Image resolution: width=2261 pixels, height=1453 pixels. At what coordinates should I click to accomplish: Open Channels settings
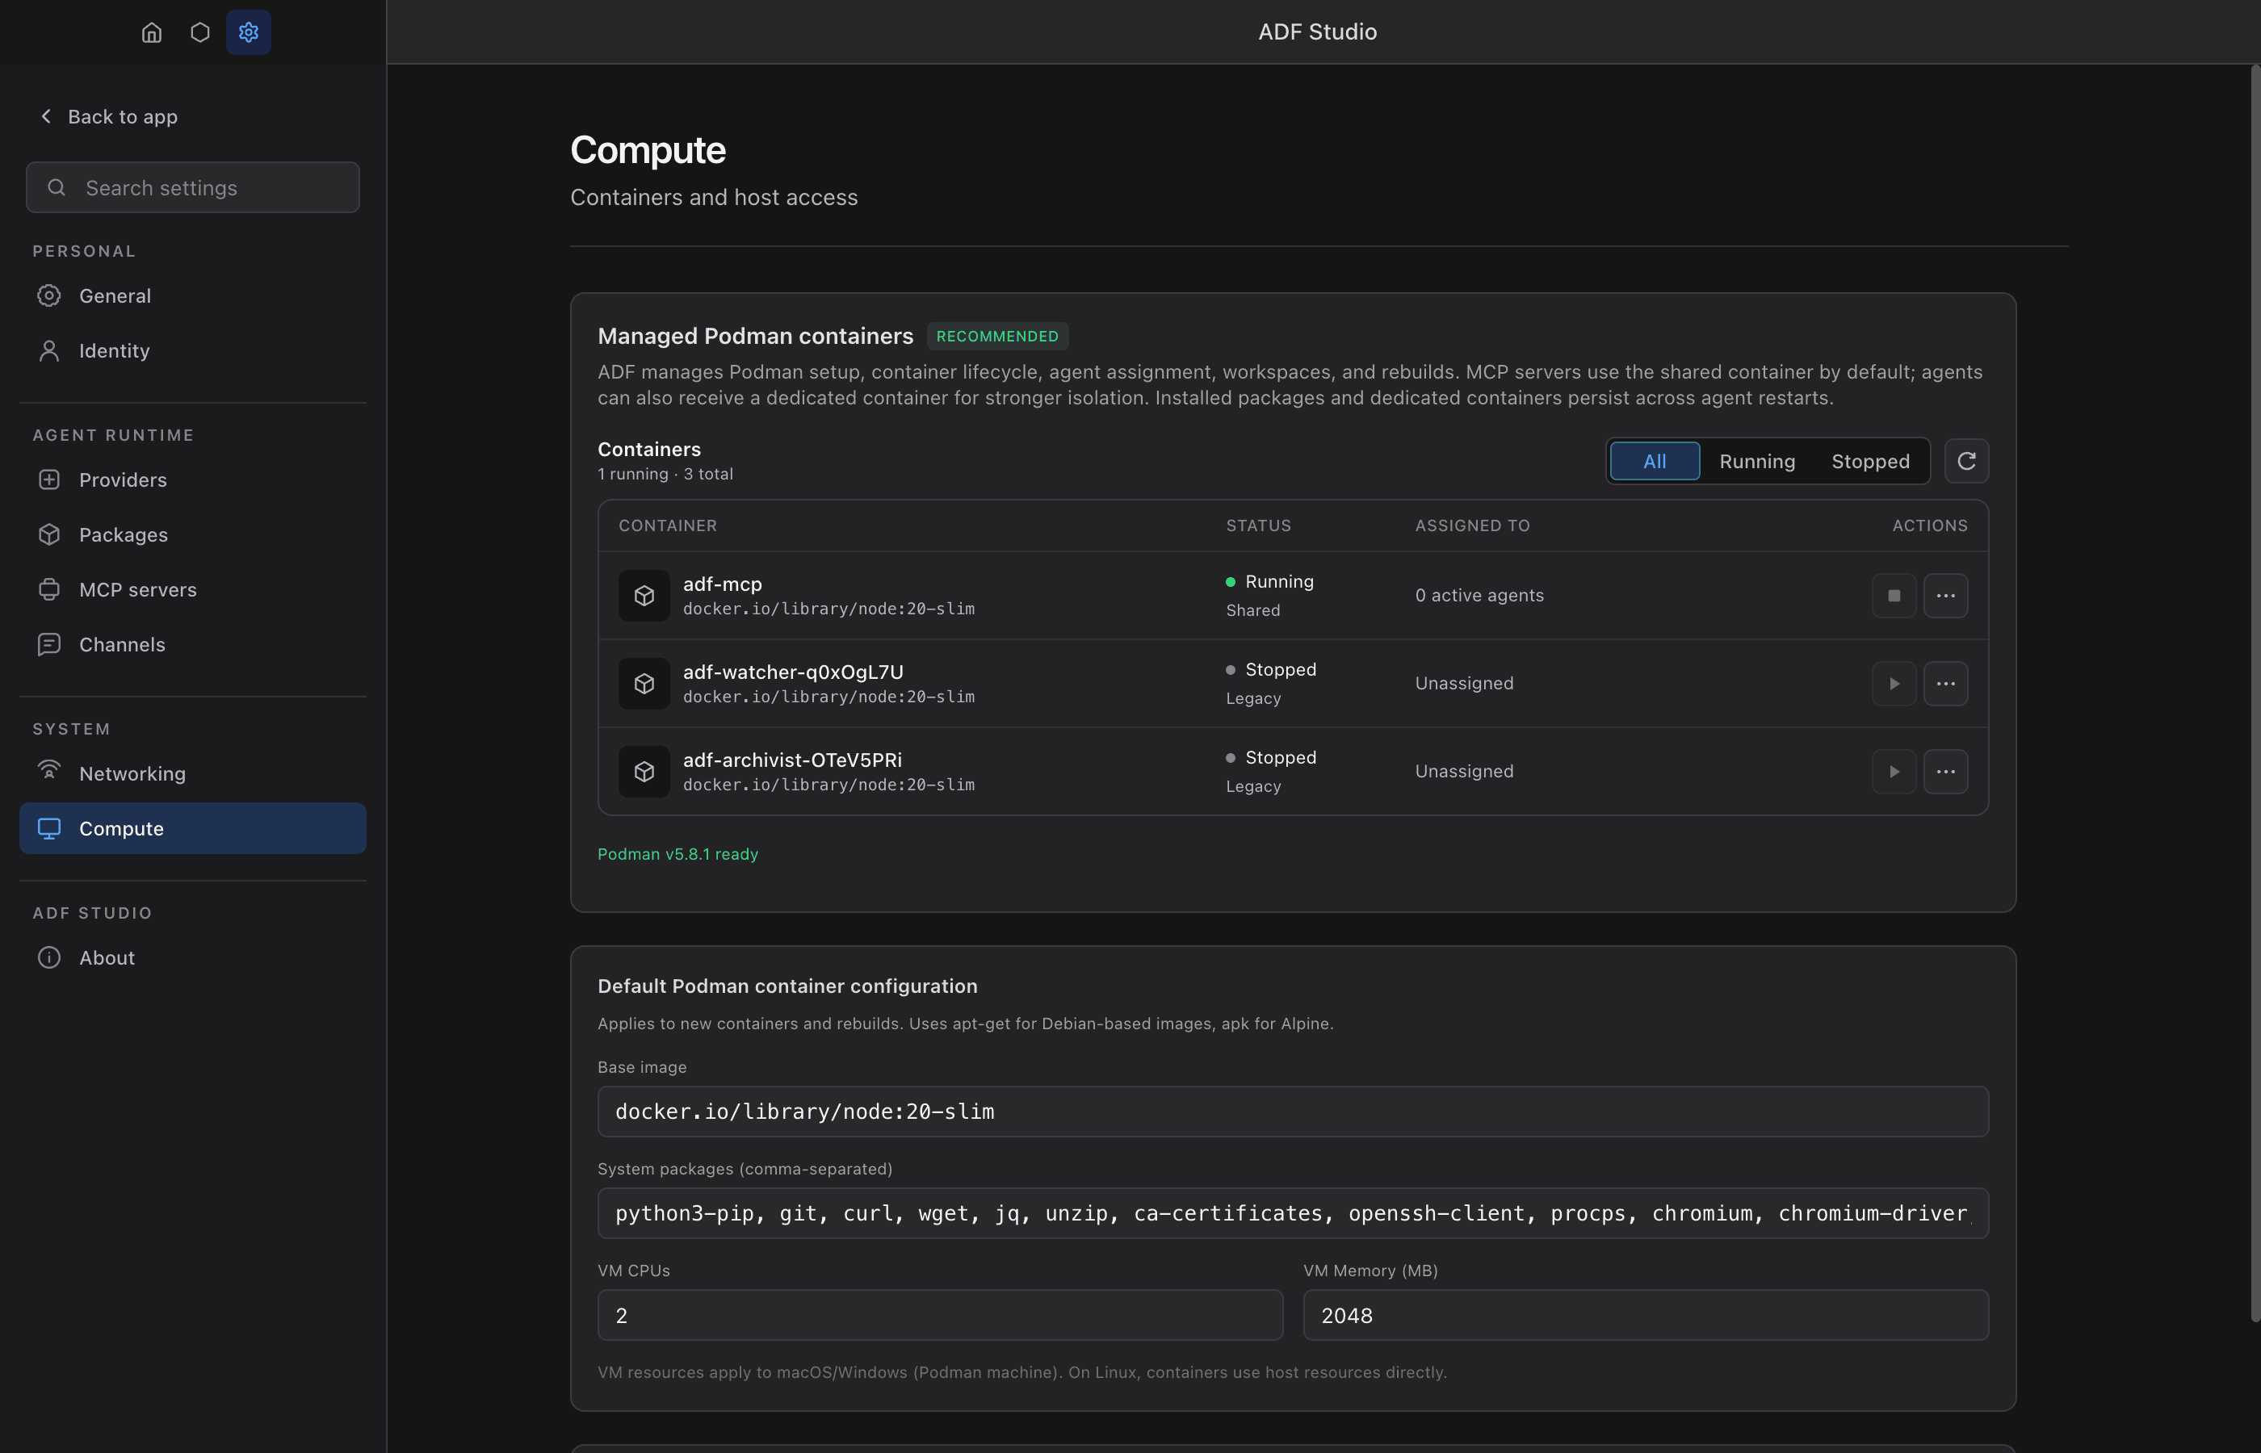pyautogui.click(x=192, y=644)
